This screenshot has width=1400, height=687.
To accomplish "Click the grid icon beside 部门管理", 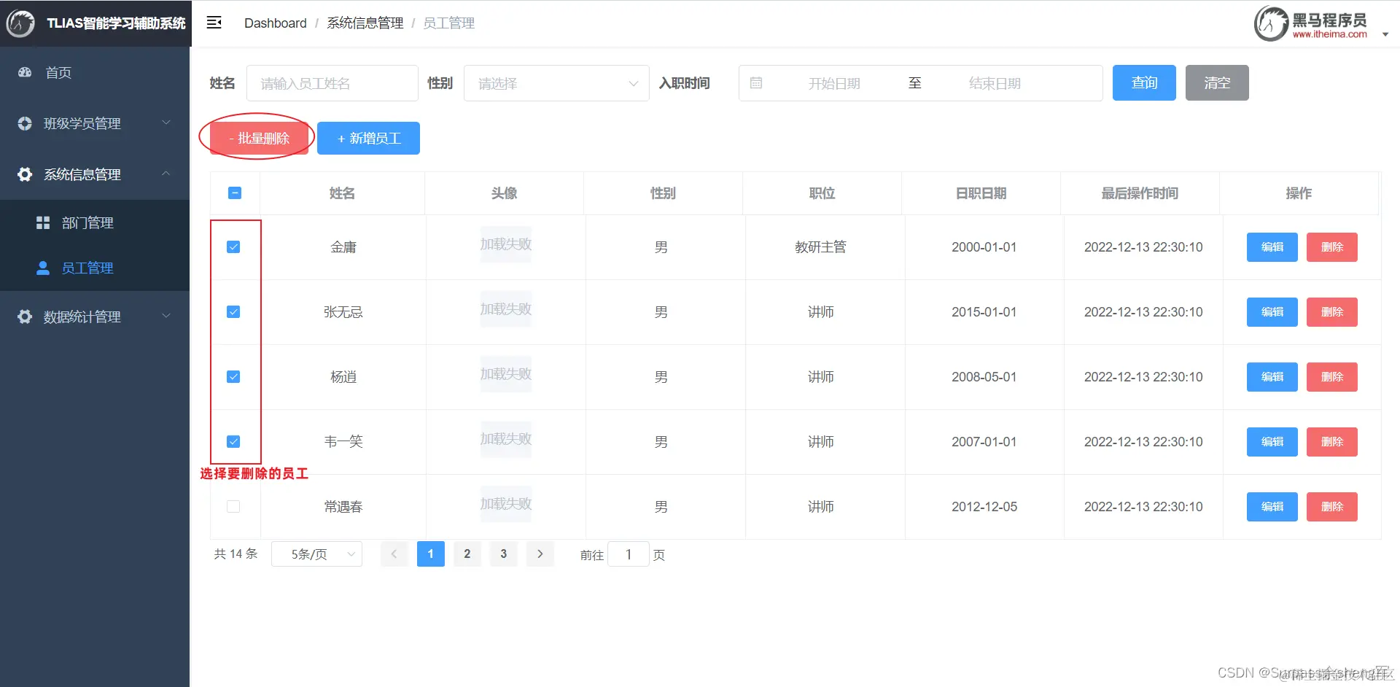I will tap(43, 222).
